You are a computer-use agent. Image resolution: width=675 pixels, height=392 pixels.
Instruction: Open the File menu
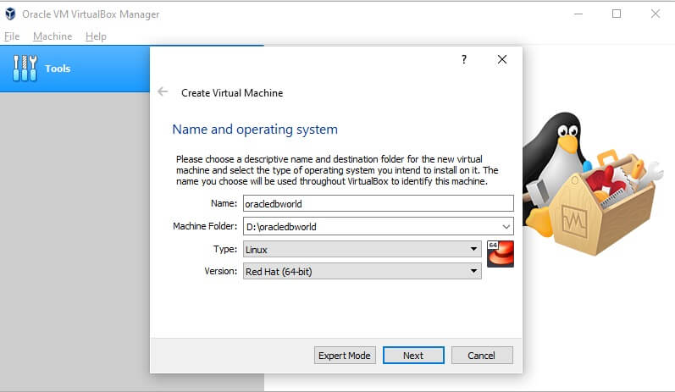[12, 36]
